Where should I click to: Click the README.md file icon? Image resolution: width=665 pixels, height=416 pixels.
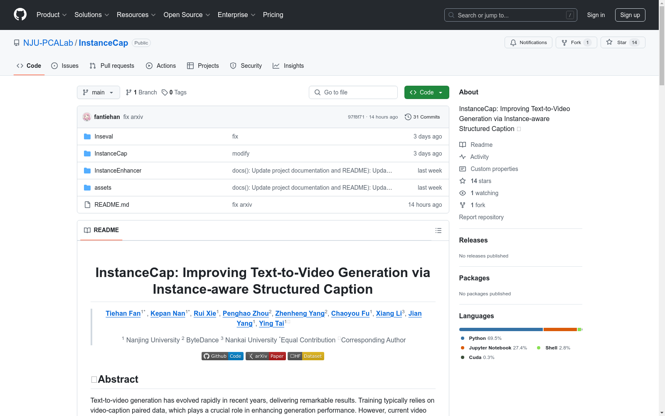[x=87, y=205]
